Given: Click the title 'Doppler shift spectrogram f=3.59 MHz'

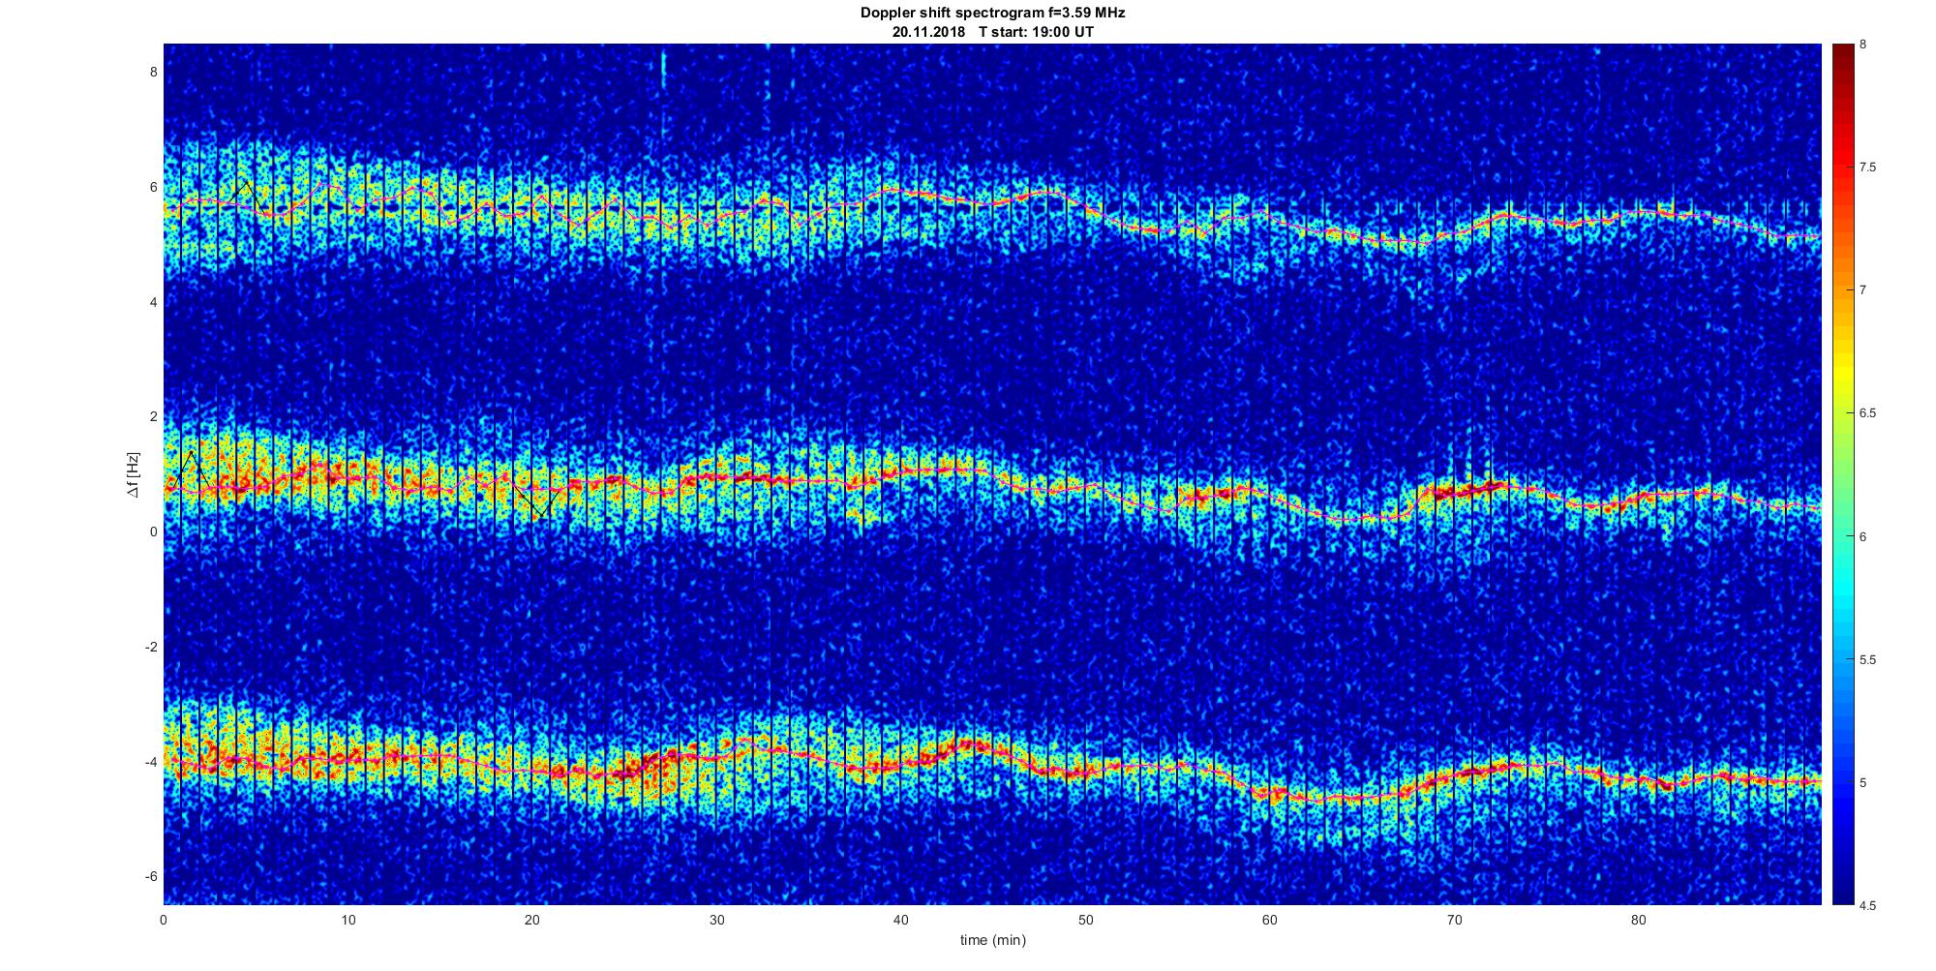Looking at the screenshot, I should [x=992, y=13].
